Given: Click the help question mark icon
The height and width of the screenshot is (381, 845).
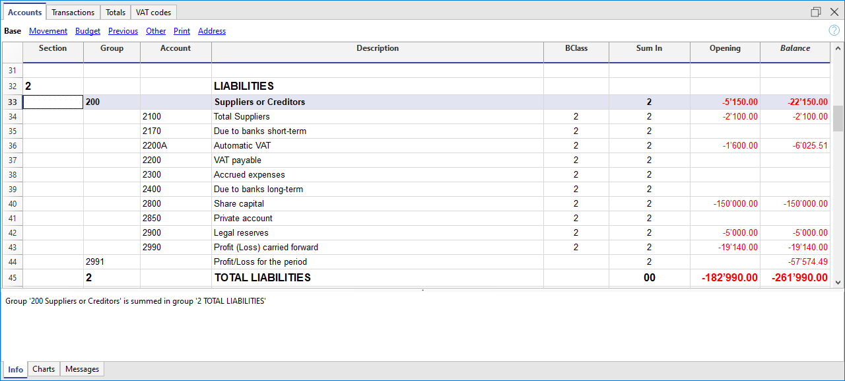Looking at the screenshot, I should [834, 30].
